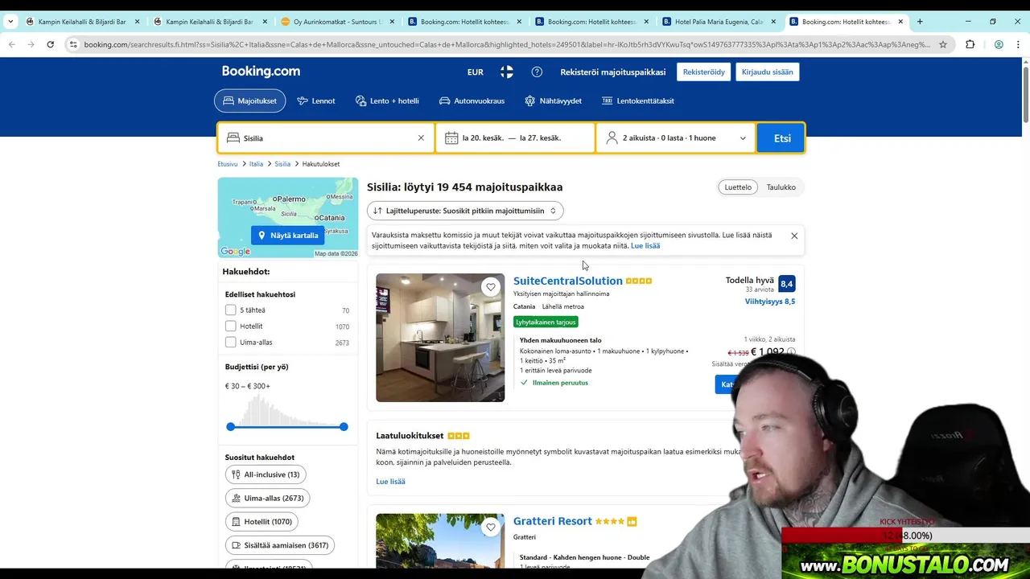
Task: Open the Nähtävyydet tab
Action: tap(553, 101)
